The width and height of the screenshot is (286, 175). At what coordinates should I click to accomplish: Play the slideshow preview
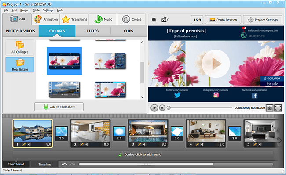(154, 108)
